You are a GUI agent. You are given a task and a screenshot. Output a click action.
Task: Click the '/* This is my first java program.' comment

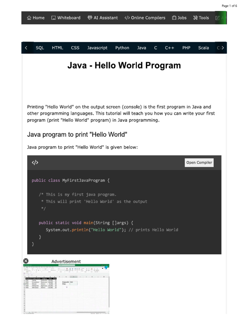pyautogui.click(x=77, y=194)
